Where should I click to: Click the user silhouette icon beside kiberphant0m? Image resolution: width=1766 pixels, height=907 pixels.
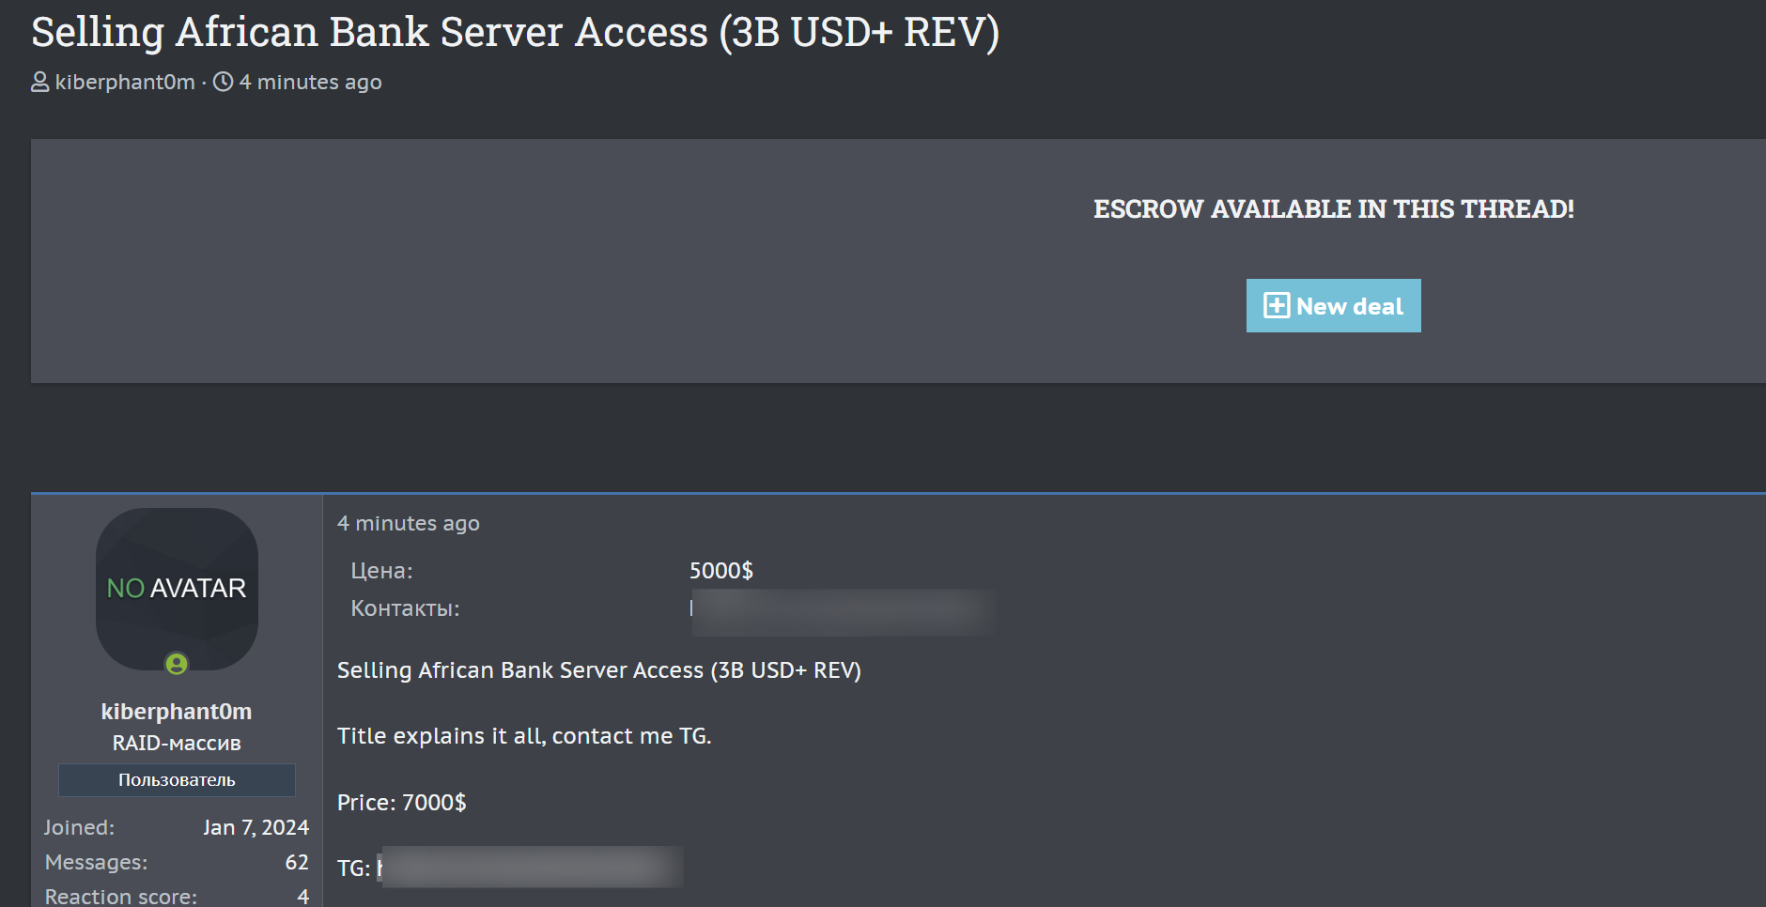pyautogui.click(x=39, y=82)
